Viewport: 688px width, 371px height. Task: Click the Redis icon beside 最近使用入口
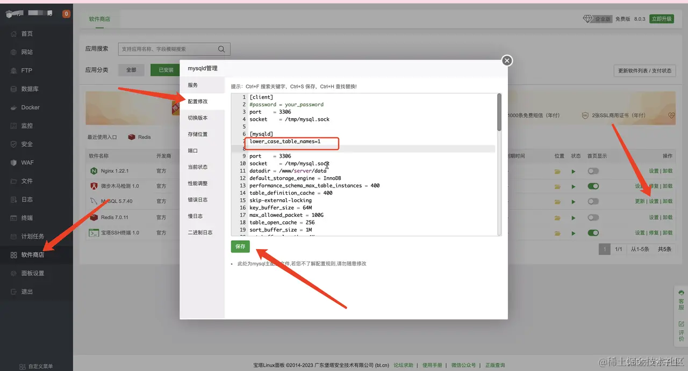[132, 137]
